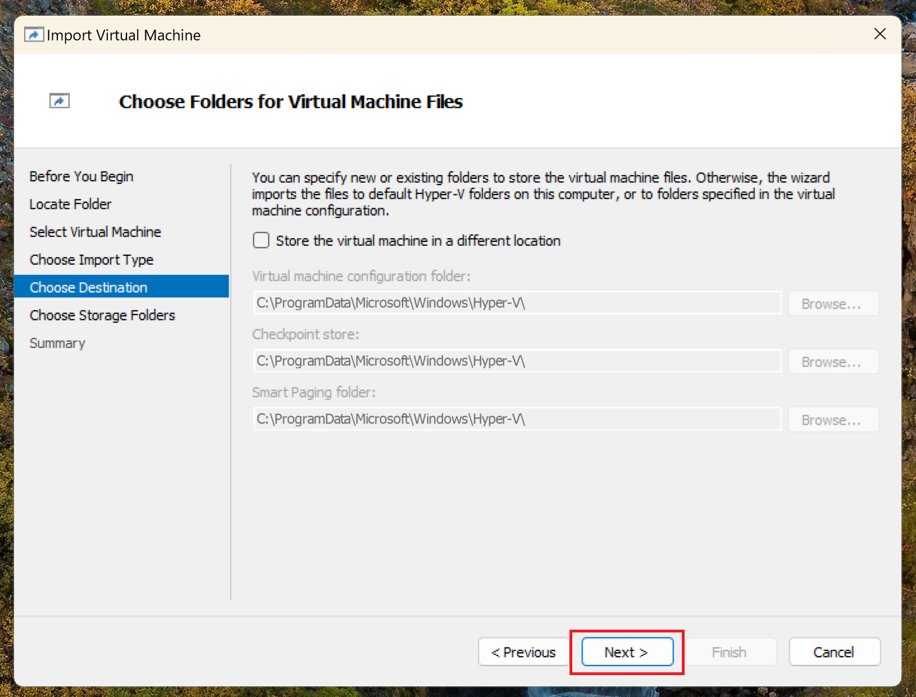Go to the Before You Begin step
Screen dimensions: 916x697
[x=81, y=176]
